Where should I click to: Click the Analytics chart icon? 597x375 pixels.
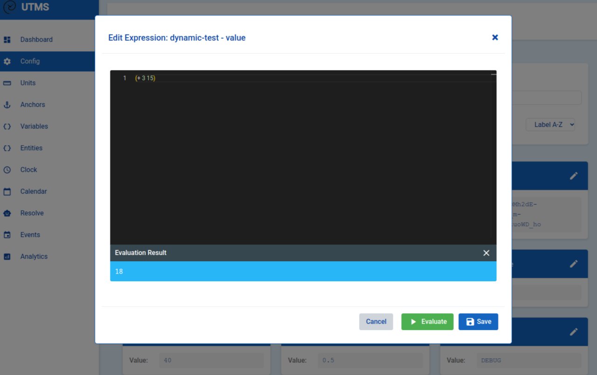7,257
